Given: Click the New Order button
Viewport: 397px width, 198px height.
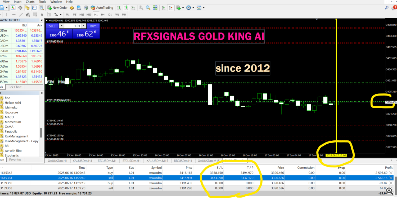Looking at the screenshot, I should coord(57,8).
